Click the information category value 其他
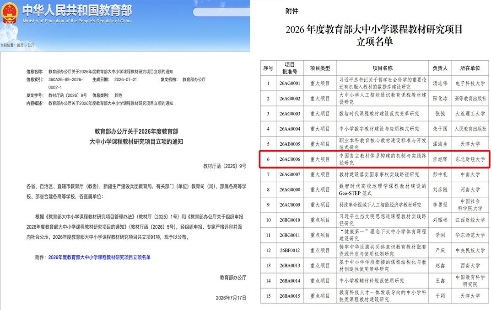This screenshot has height=310, width=491. [118, 95]
